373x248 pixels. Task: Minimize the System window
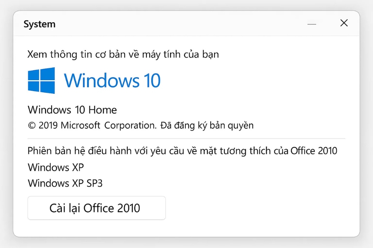point(312,24)
